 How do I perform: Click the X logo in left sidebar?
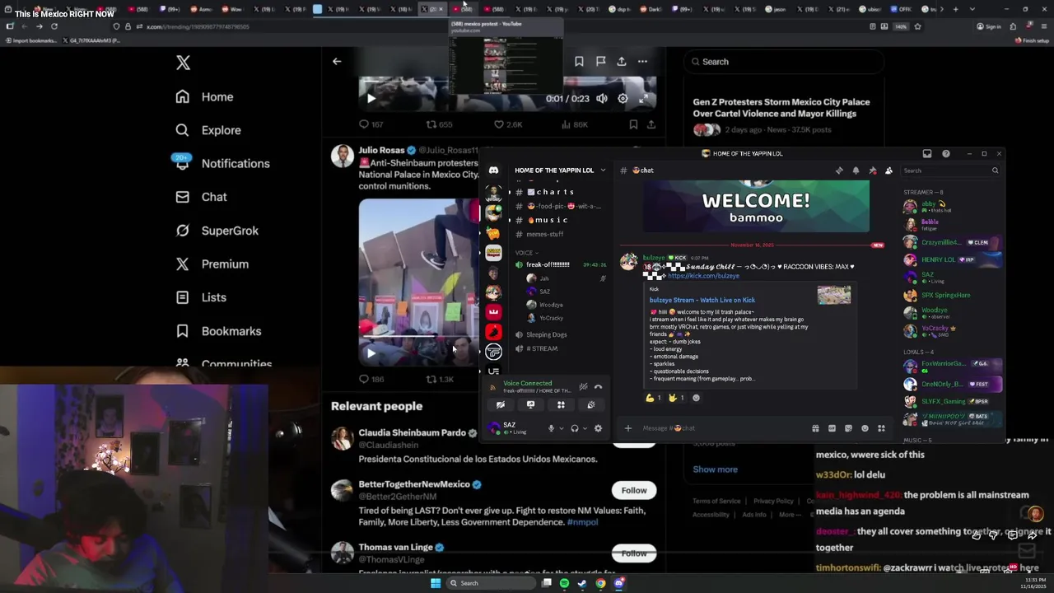(x=183, y=63)
